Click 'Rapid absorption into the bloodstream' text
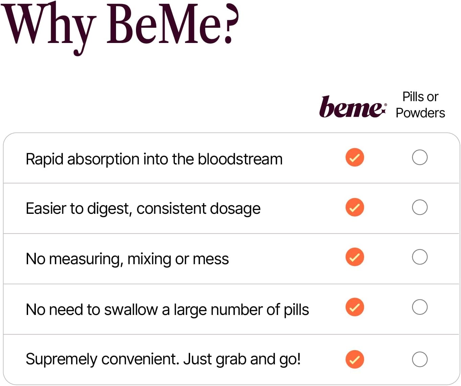Image resolution: width=461 pixels, height=386 pixels. [154, 159]
